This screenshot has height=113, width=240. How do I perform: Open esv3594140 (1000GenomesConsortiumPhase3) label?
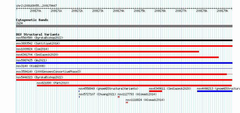tap(49, 72)
